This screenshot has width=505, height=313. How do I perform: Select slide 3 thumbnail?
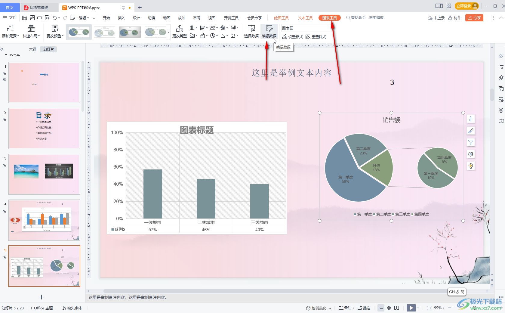click(44, 174)
